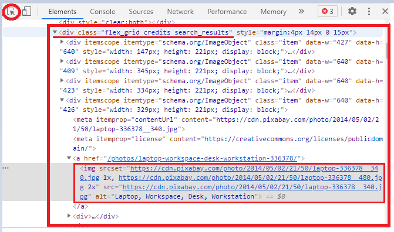394x232 pixels.
Task: Switch to the Elements tab
Action: pyautogui.click(x=62, y=12)
